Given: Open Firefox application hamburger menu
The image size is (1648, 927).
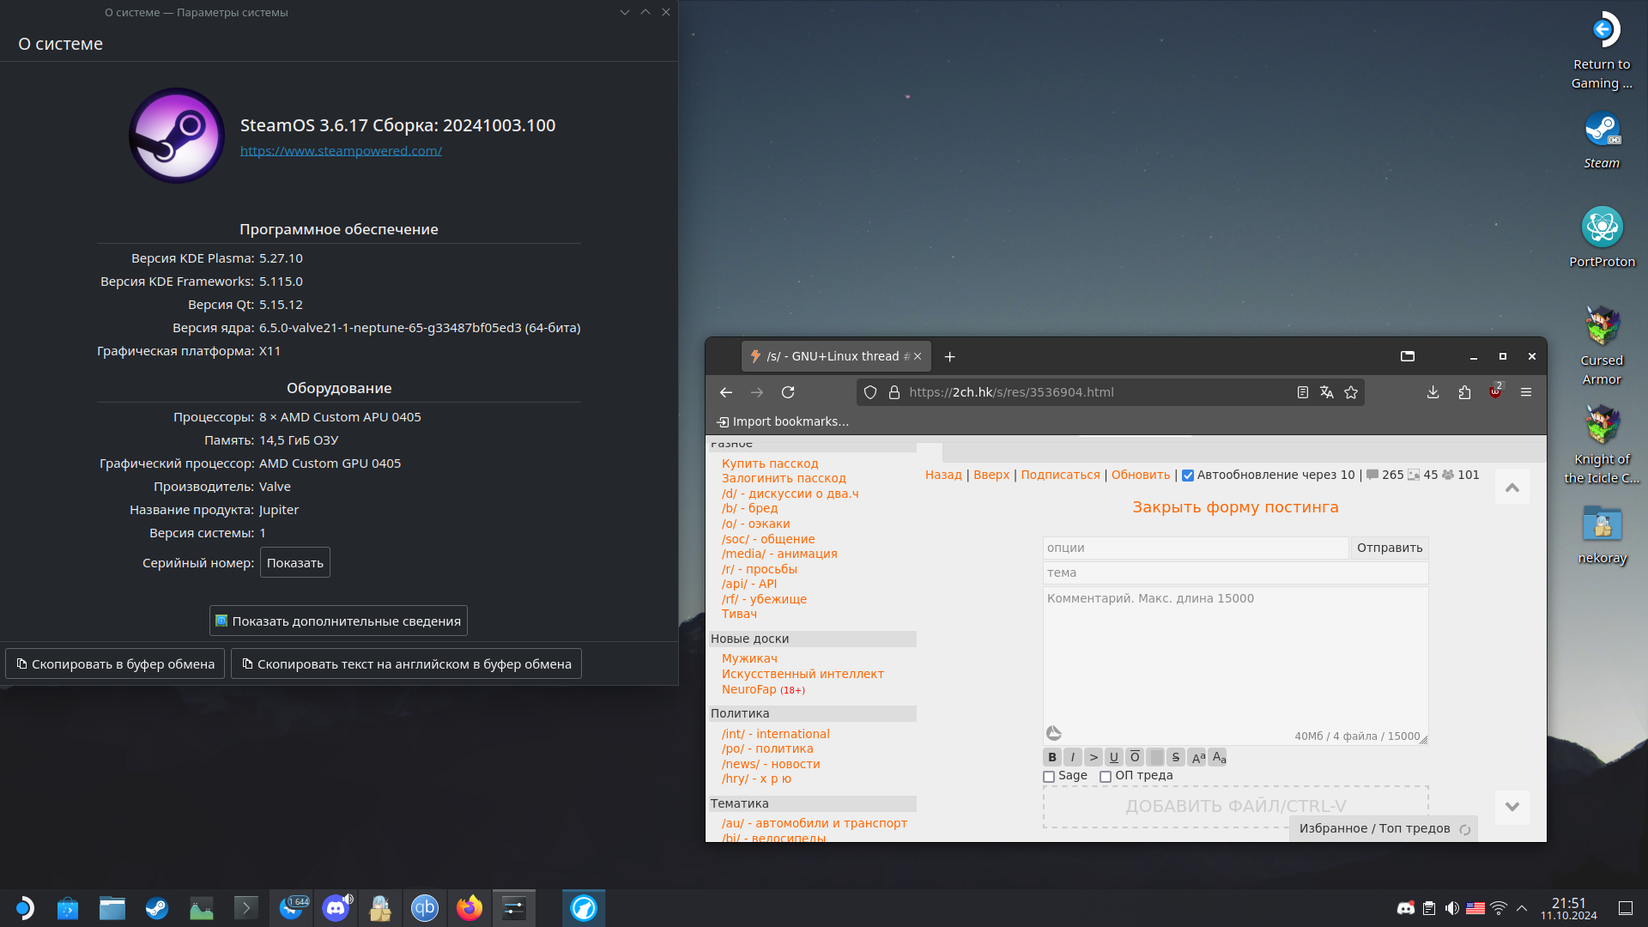Looking at the screenshot, I should (x=1526, y=392).
